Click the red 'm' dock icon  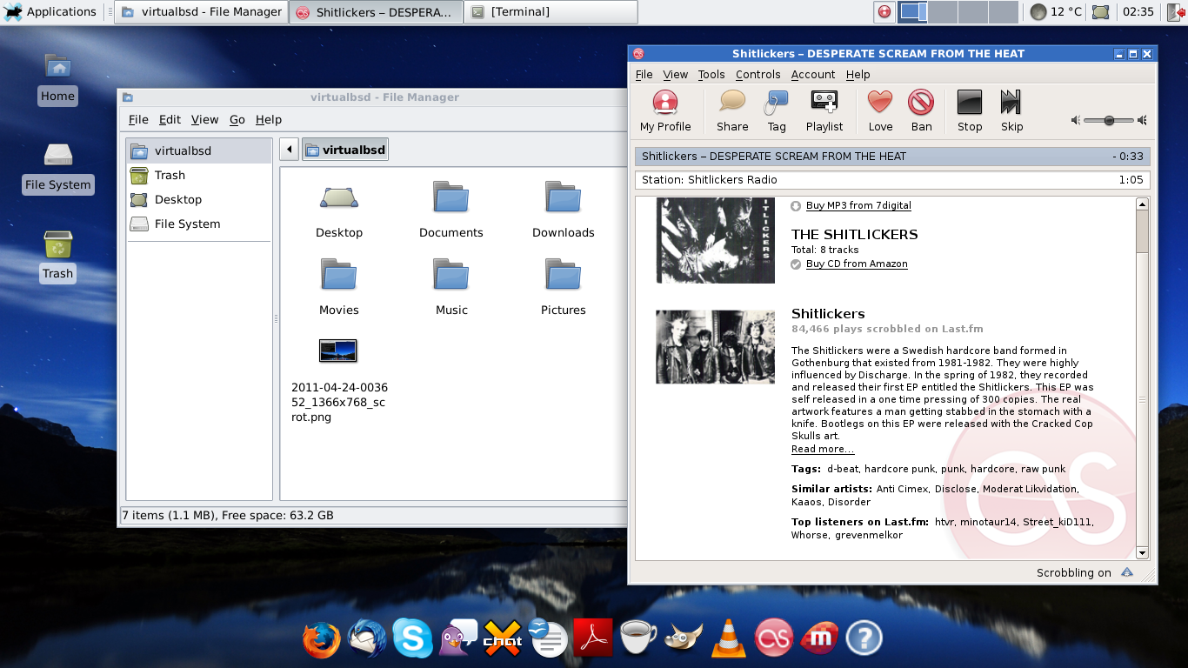click(x=819, y=639)
